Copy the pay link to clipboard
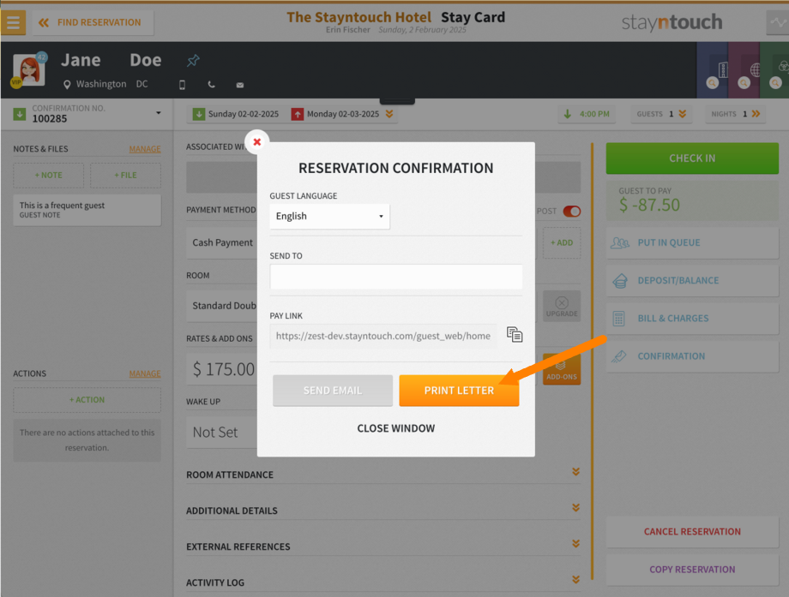Viewport: 789px width, 597px height. click(x=515, y=335)
